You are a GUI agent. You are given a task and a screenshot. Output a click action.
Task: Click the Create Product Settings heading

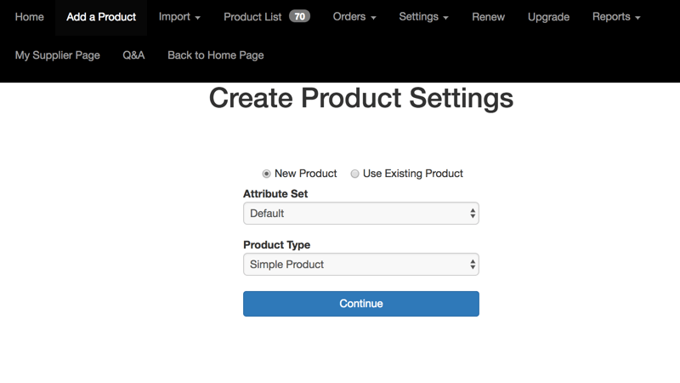pos(360,99)
